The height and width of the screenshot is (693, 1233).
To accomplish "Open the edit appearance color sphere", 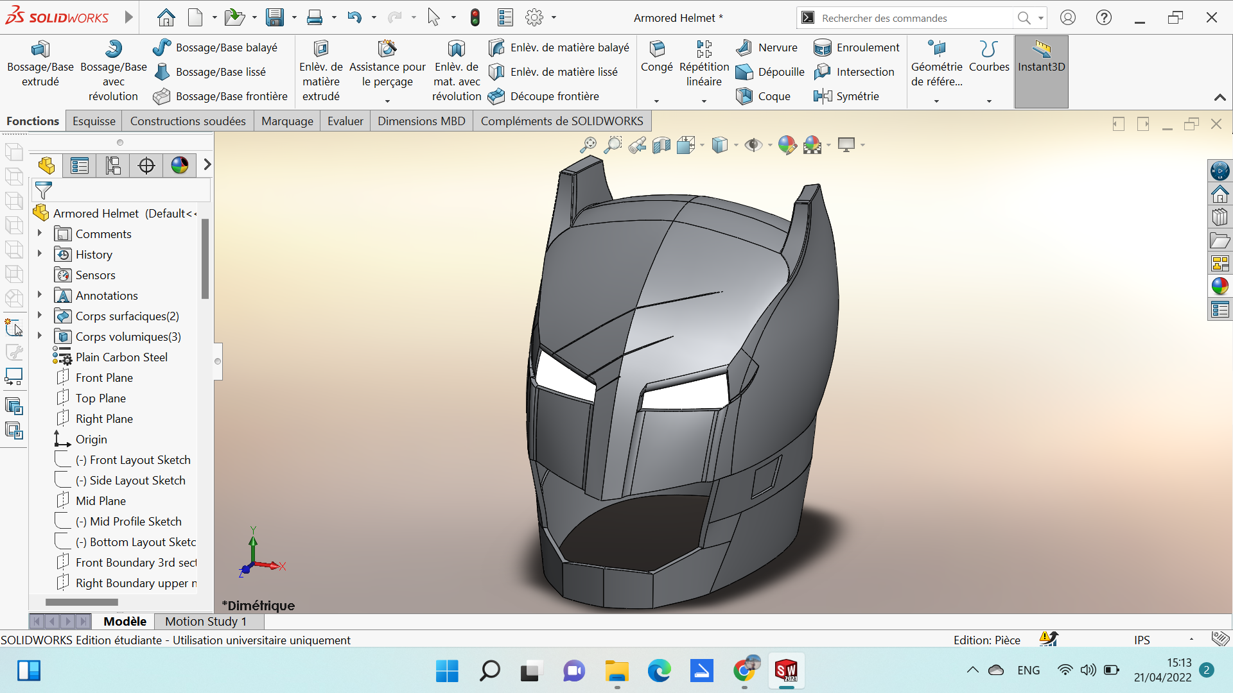I will [787, 145].
